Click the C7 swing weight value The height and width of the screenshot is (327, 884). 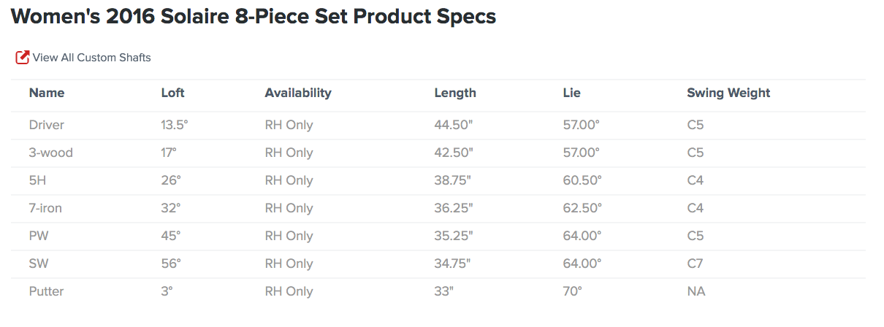pos(696,263)
